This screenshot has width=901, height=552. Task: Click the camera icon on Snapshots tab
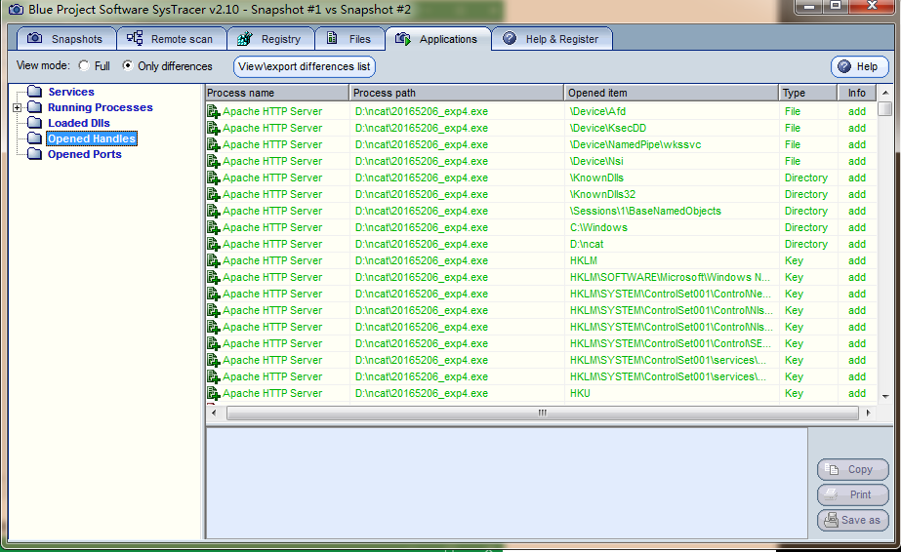[35, 38]
